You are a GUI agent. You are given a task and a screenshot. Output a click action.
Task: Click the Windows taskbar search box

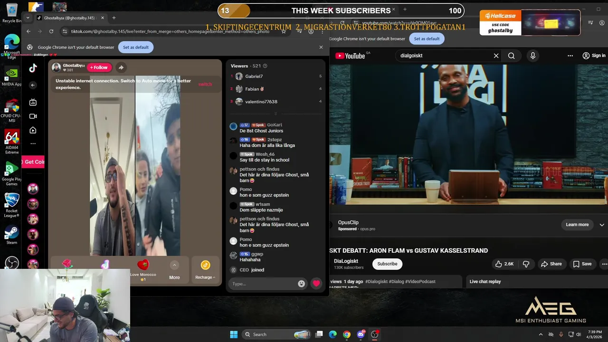click(276, 334)
